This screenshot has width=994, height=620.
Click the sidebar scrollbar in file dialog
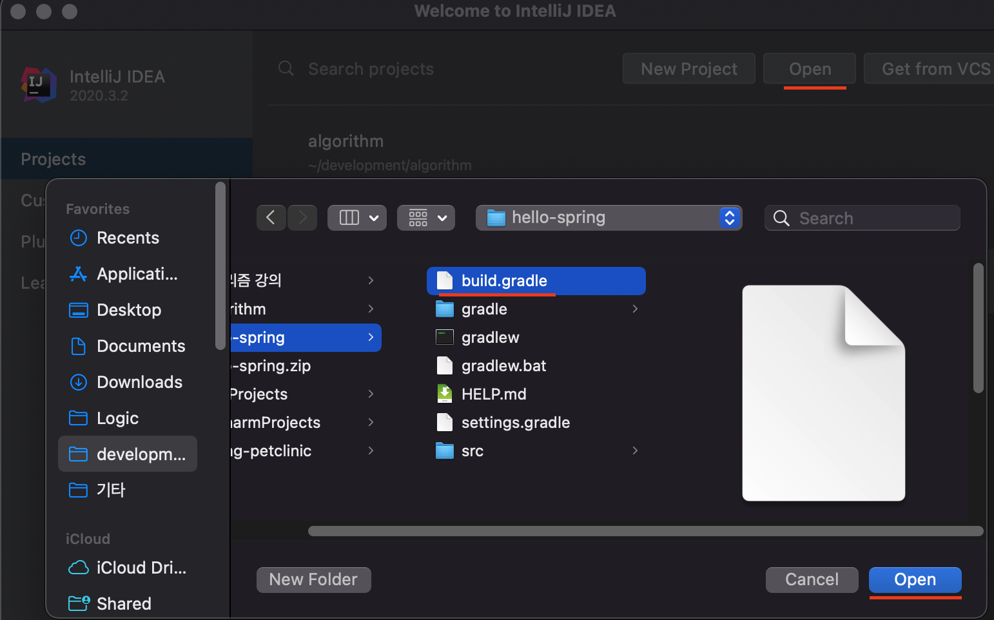coord(220,266)
